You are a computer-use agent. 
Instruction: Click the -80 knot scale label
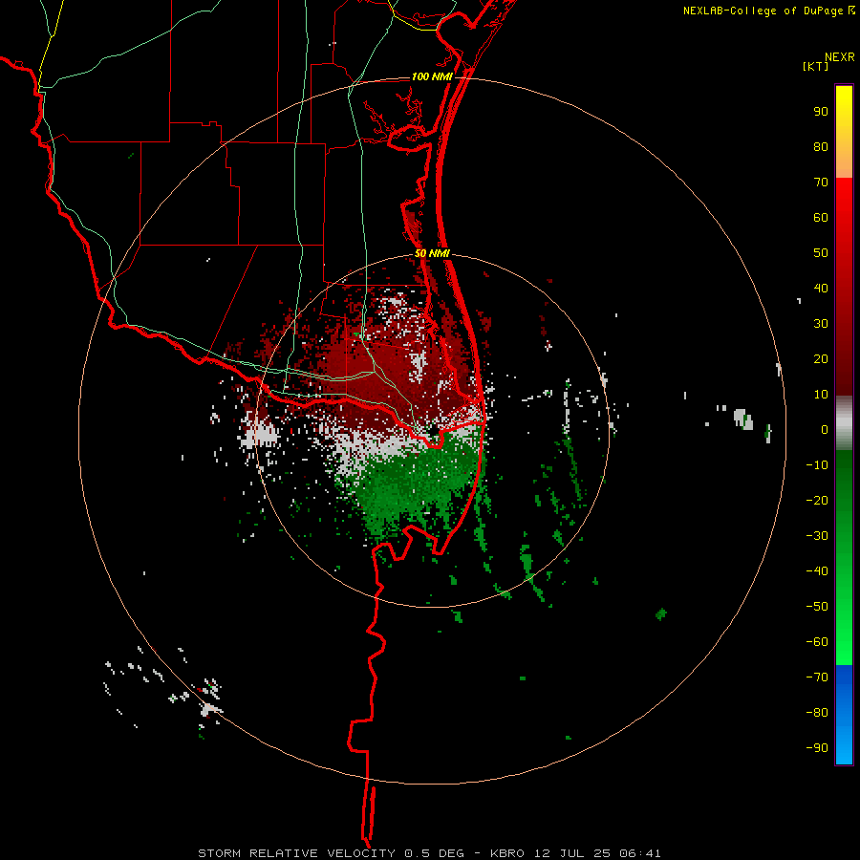click(x=817, y=713)
